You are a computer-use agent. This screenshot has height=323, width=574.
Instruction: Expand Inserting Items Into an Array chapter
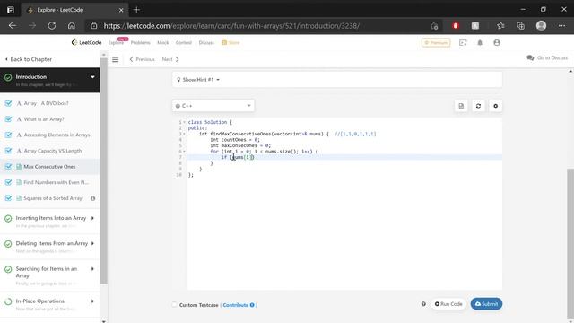point(92,218)
